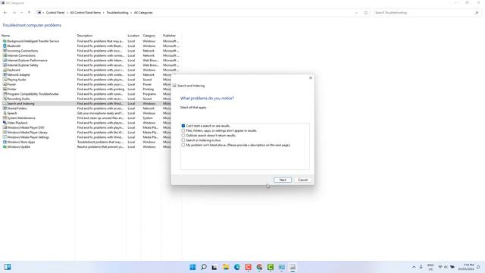Image resolution: width=485 pixels, height=273 pixels.
Task: Select the Video Playback icon
Action: (5, 123)
